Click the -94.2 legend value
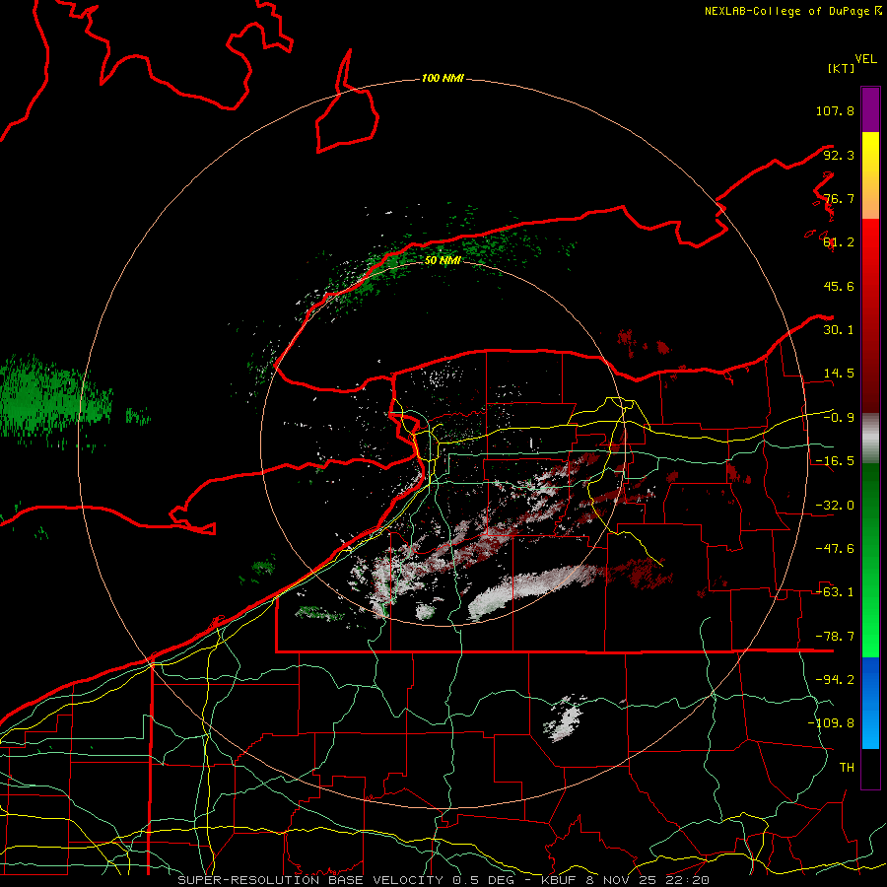This screenshot has height=887, width=887. click(x=835, y=680)
